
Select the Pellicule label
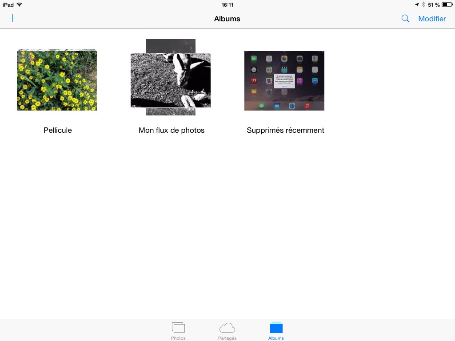click(x=57, y=130)
